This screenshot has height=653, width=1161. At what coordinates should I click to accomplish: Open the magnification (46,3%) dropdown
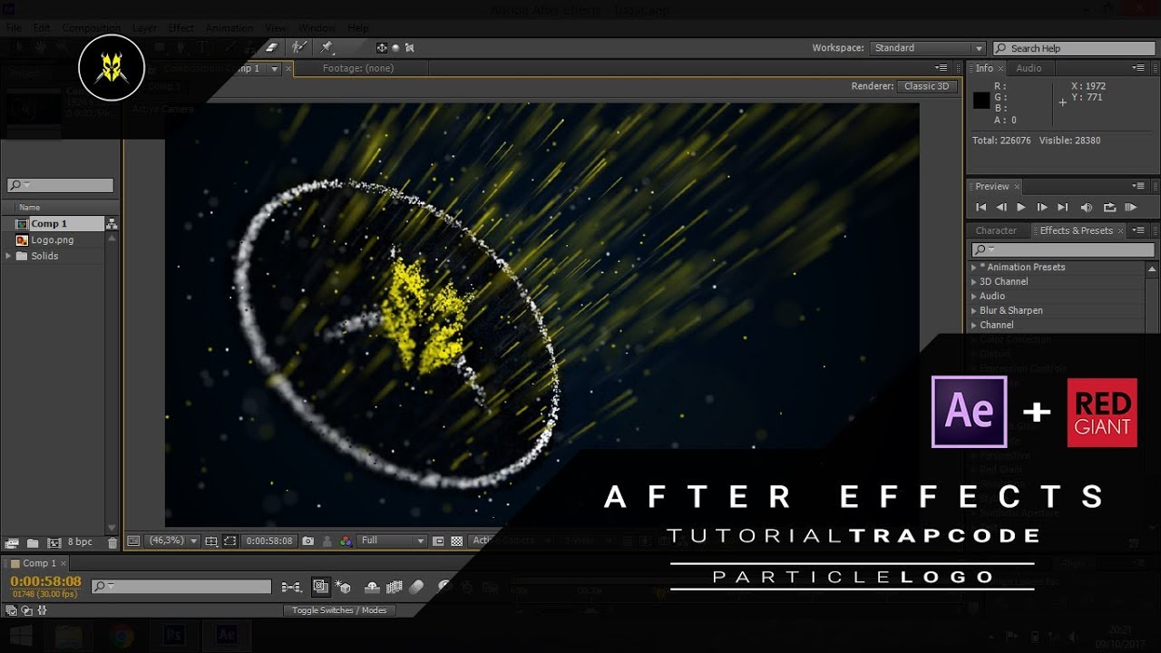pyautogui.click(x=172, y=541)
